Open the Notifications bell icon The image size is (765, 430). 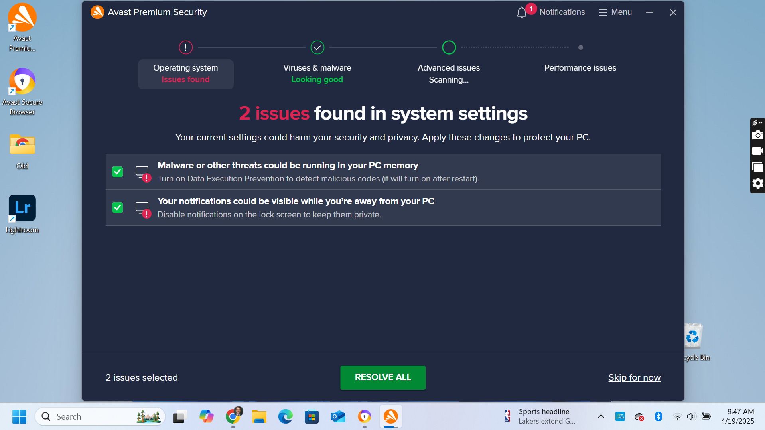click(522, 13)
